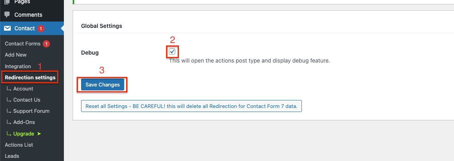Screen dimensions: 454x161
Task: Click the sub-item arrow before Add-Ons
Action: coord(9,122)
